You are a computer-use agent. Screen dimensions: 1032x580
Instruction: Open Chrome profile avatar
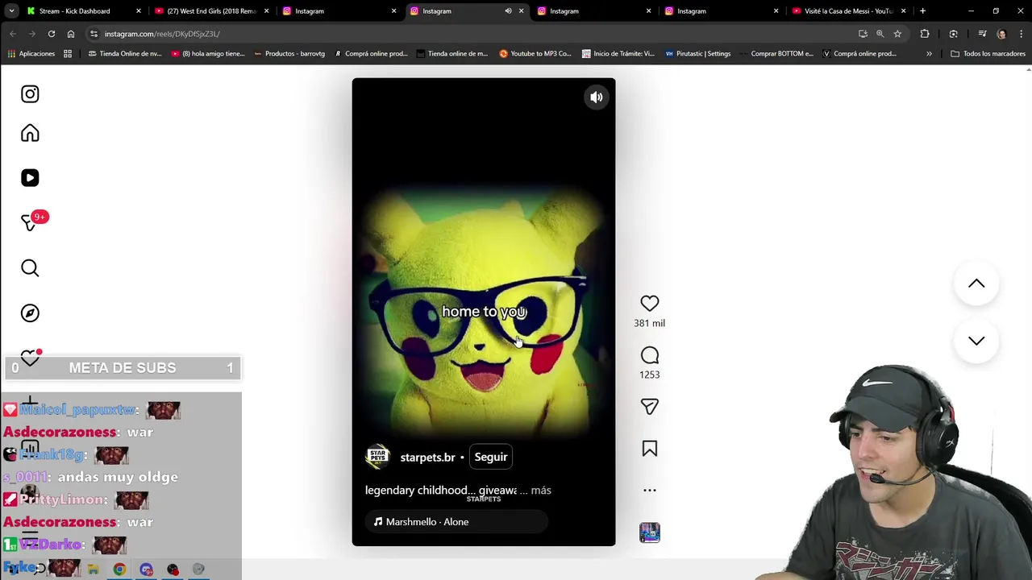1001,34
